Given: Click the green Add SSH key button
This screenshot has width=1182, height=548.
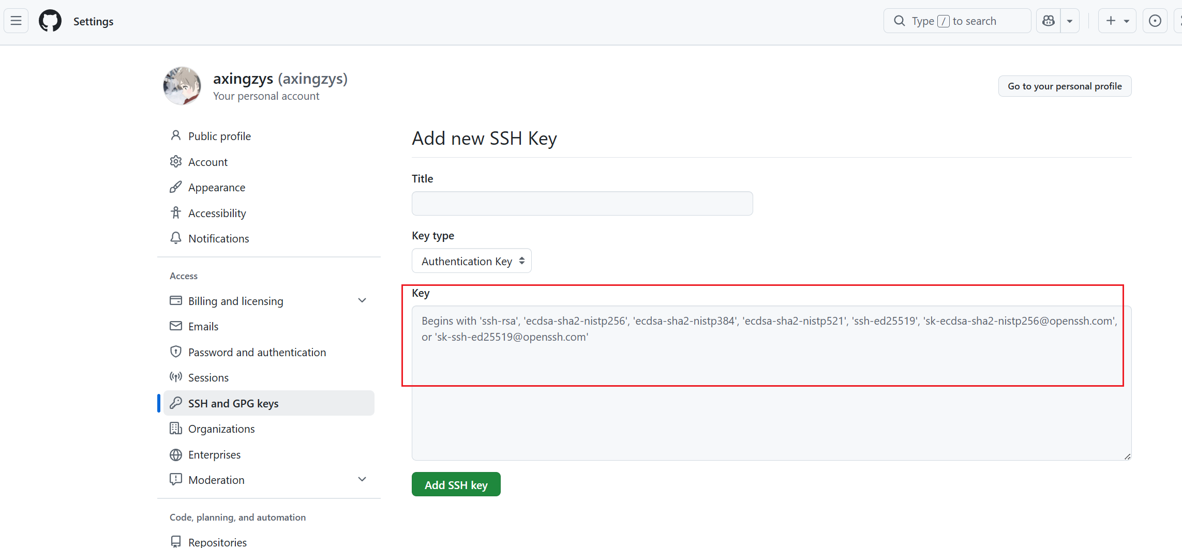Looking at the screenshot, I should pos(456,484).
